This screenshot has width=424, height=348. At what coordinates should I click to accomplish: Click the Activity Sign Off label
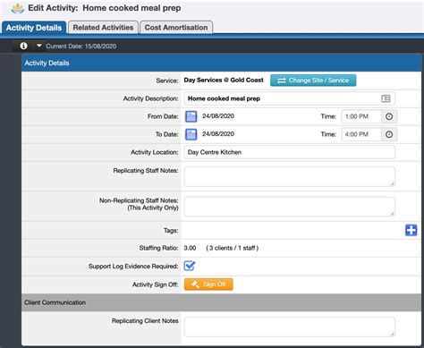point(156,284)
